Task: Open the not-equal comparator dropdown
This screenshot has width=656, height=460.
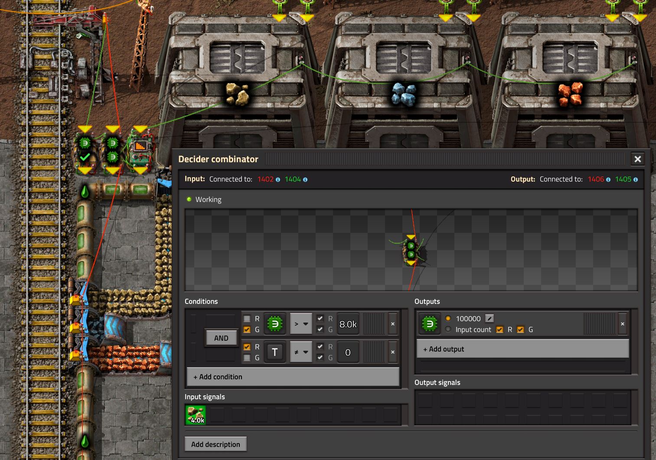Action: pos(301,352)
